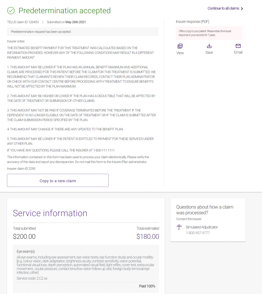This screenshot has width=262, height=294.
Task: Click the TELUS claim ID 126453 text
Action: [23, 22]
